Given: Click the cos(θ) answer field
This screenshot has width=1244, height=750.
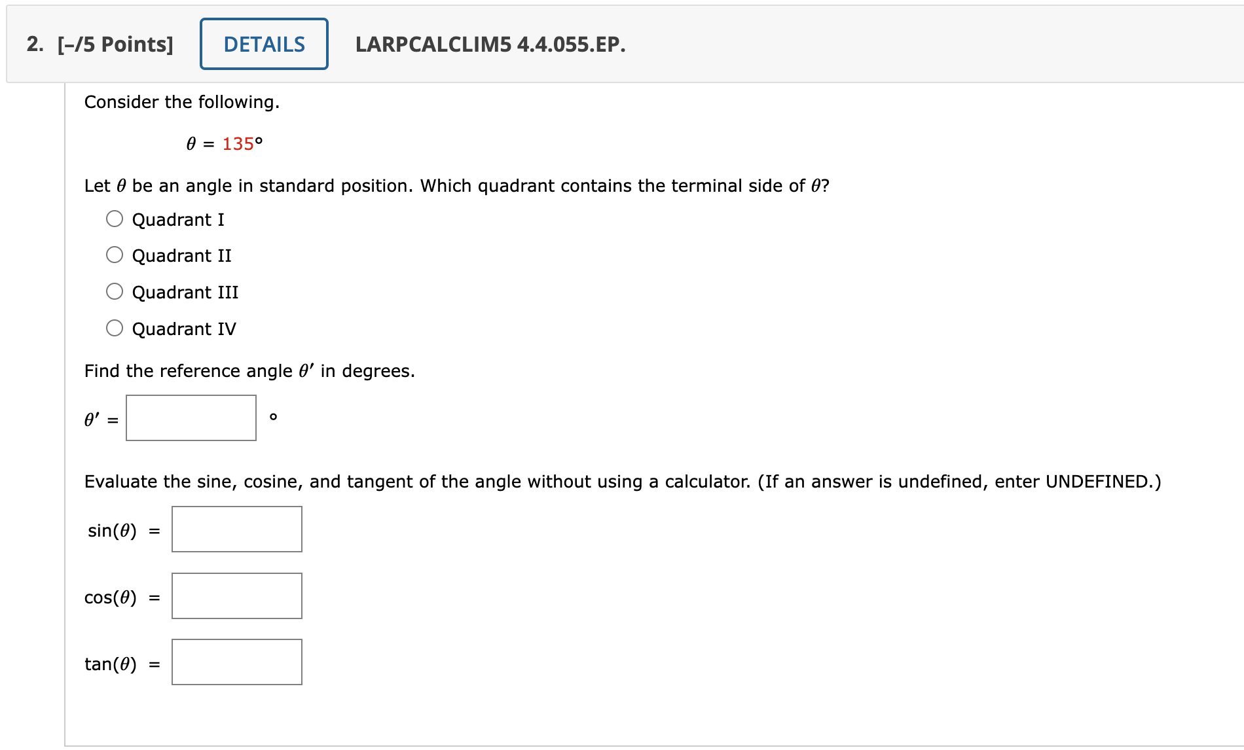Looking at the screenshot, I should point(236,596).
